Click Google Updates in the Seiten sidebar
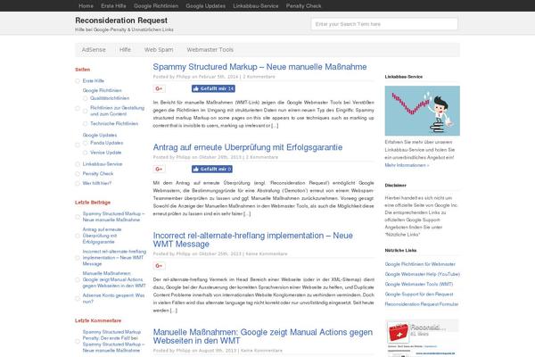 [x=100, y=136]
